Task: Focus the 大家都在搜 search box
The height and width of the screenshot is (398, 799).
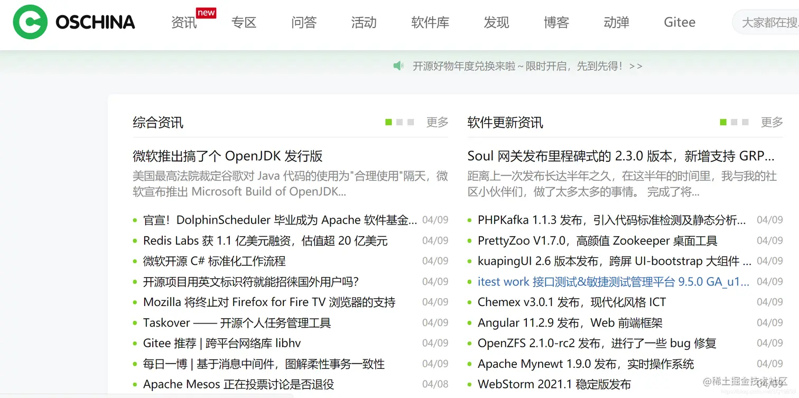Action: pyautogui.click(x=766, y=22)
